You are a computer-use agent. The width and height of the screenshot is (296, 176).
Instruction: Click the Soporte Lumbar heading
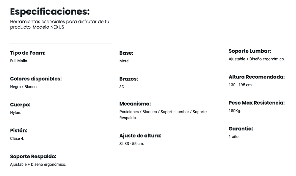[x=250, y=51]
